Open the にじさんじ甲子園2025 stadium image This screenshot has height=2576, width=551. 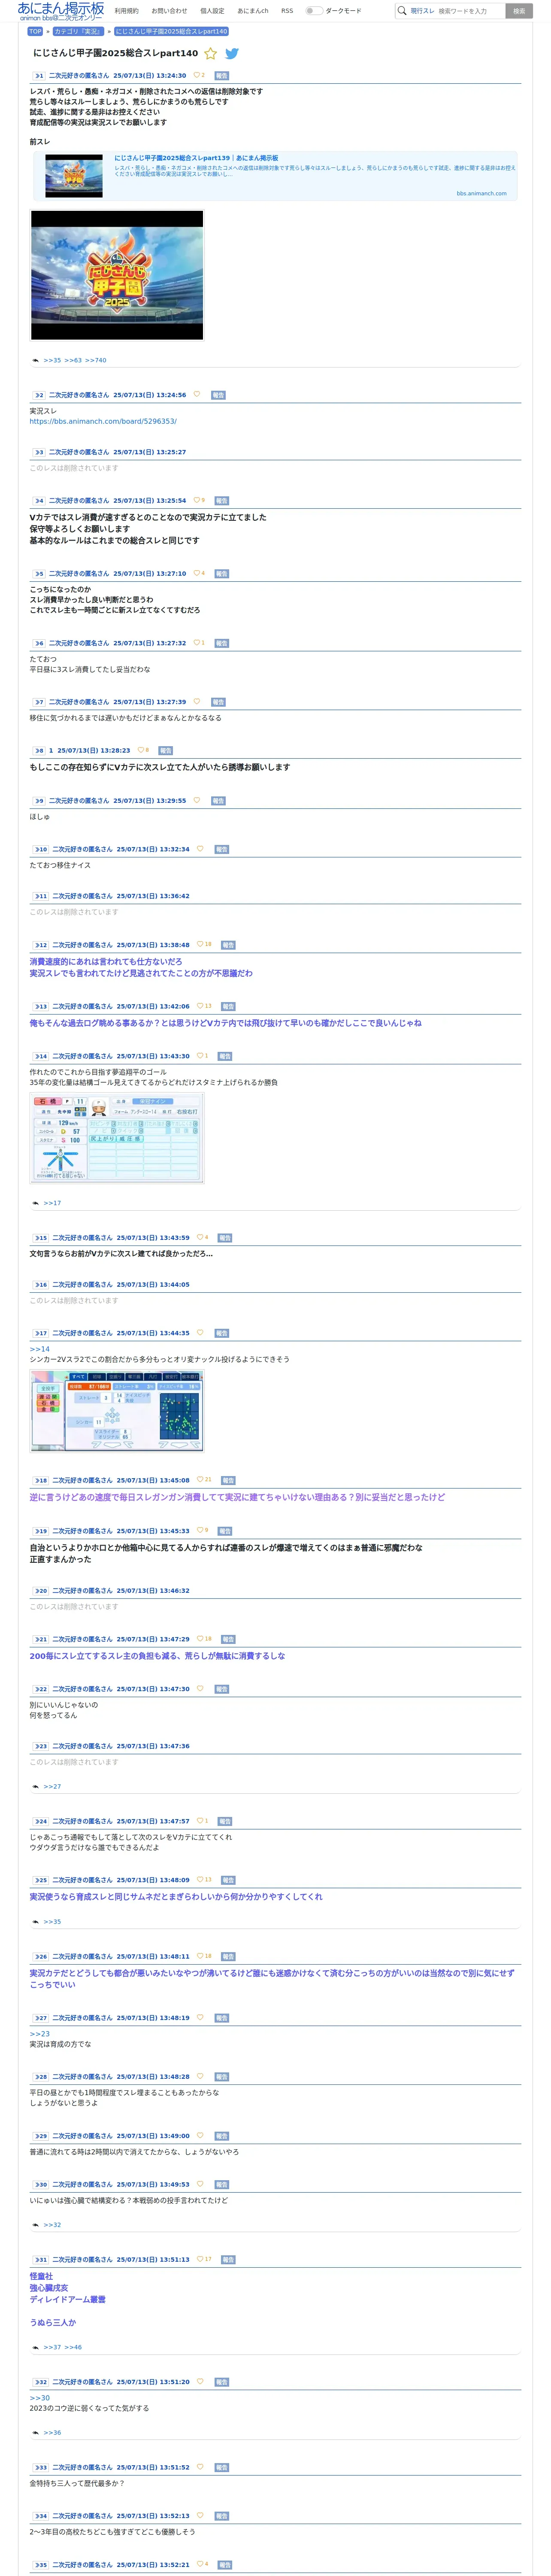117,275
